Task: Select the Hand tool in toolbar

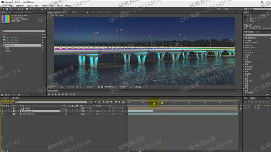Action: coord(7,9)
